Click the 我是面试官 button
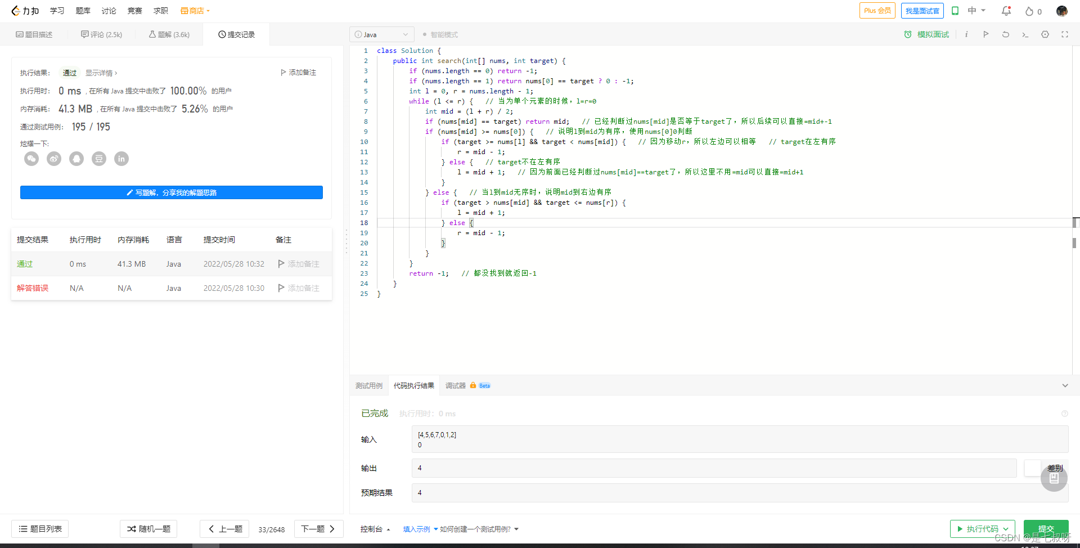 click(x=922, y=11)
